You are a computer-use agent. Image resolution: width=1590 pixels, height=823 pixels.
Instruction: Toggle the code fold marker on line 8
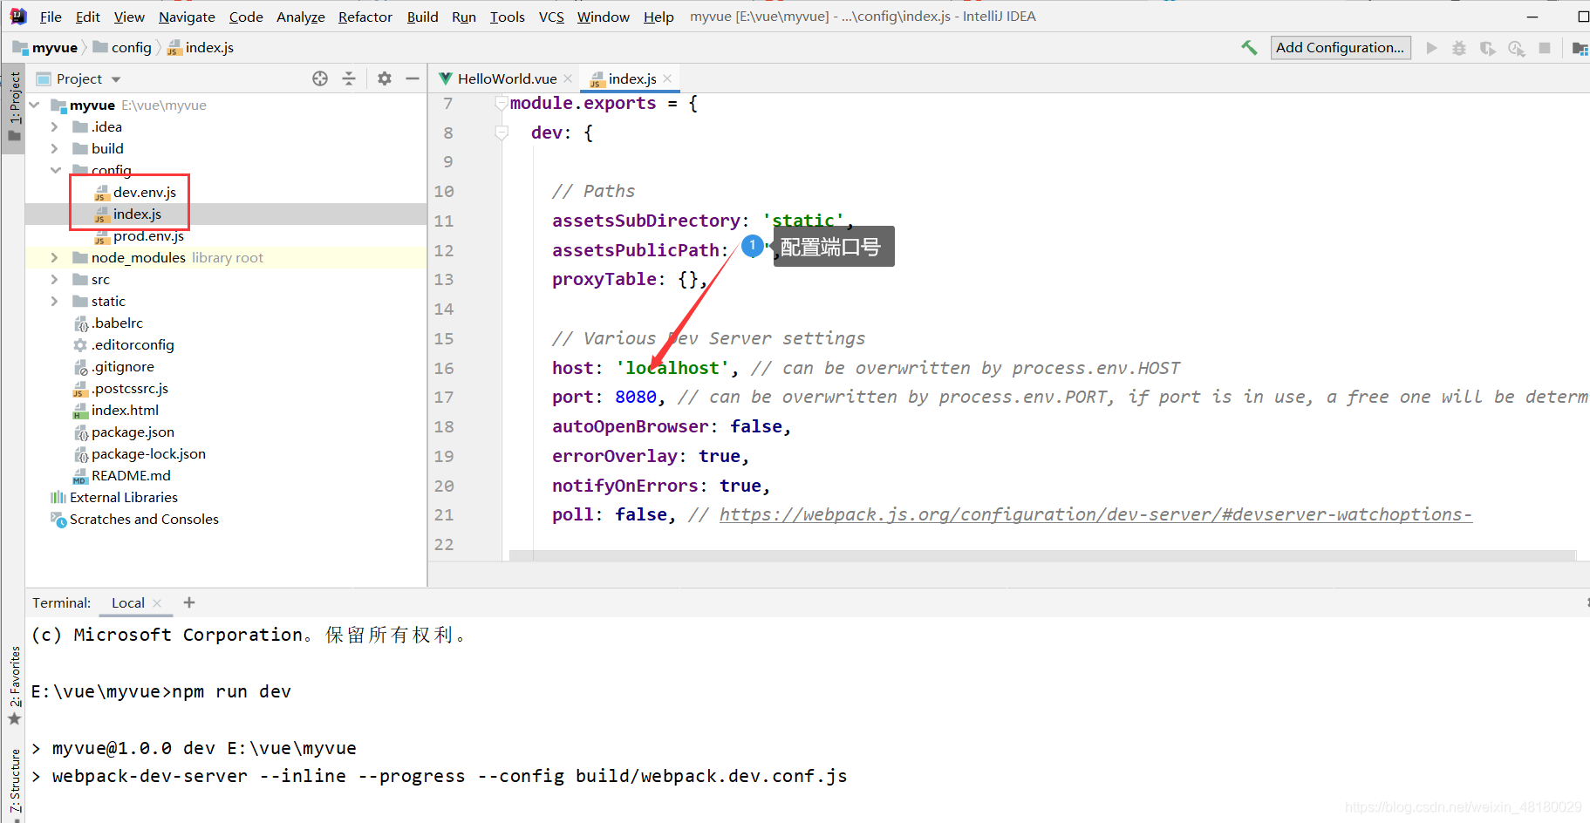(502, 133)
